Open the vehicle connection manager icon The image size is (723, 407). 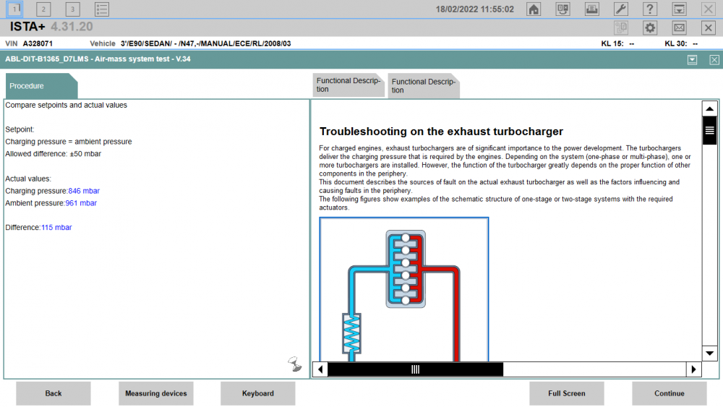tap(562, 9)
